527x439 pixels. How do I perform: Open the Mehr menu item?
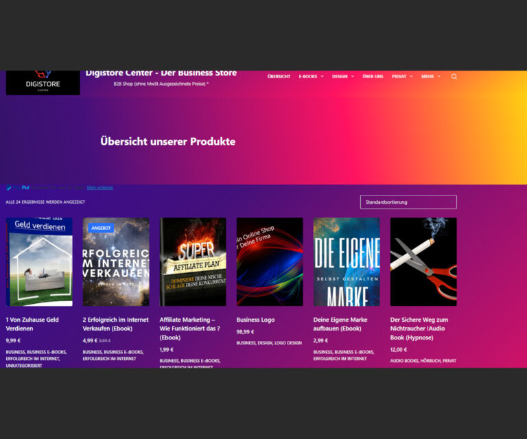[428, 77]
